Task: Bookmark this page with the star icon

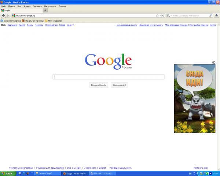Action: pos(157,15)
